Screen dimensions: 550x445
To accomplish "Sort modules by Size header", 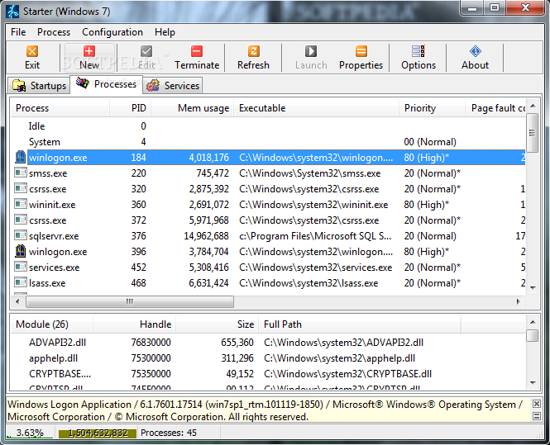I will point(218,324).
